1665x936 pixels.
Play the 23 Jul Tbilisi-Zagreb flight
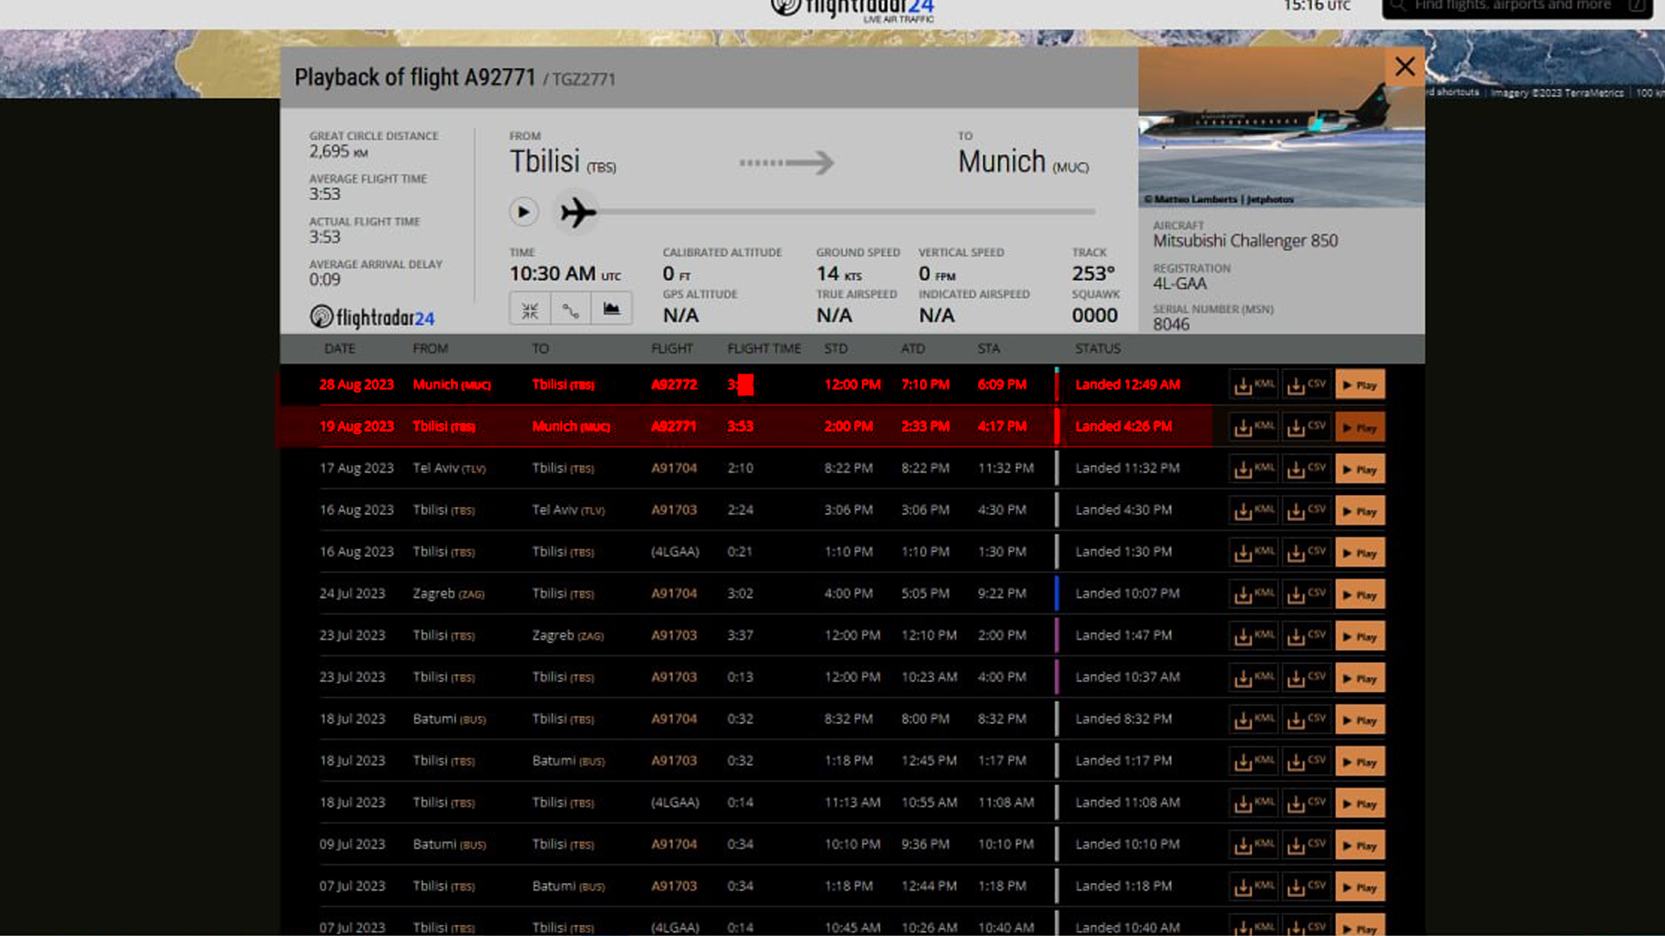click(1360, 636)
